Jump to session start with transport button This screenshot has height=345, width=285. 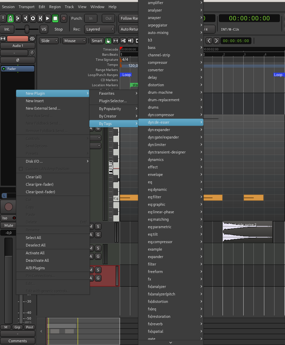point(18,18)
